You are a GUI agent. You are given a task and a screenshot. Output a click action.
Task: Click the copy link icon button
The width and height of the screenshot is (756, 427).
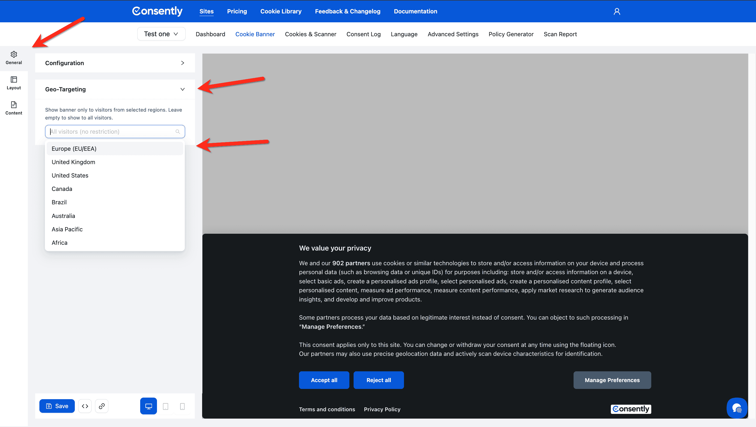click(x=102, y=406)
